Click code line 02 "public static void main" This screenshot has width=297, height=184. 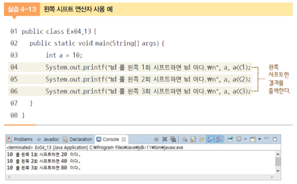pyautogui.click(x=97, y=43)
